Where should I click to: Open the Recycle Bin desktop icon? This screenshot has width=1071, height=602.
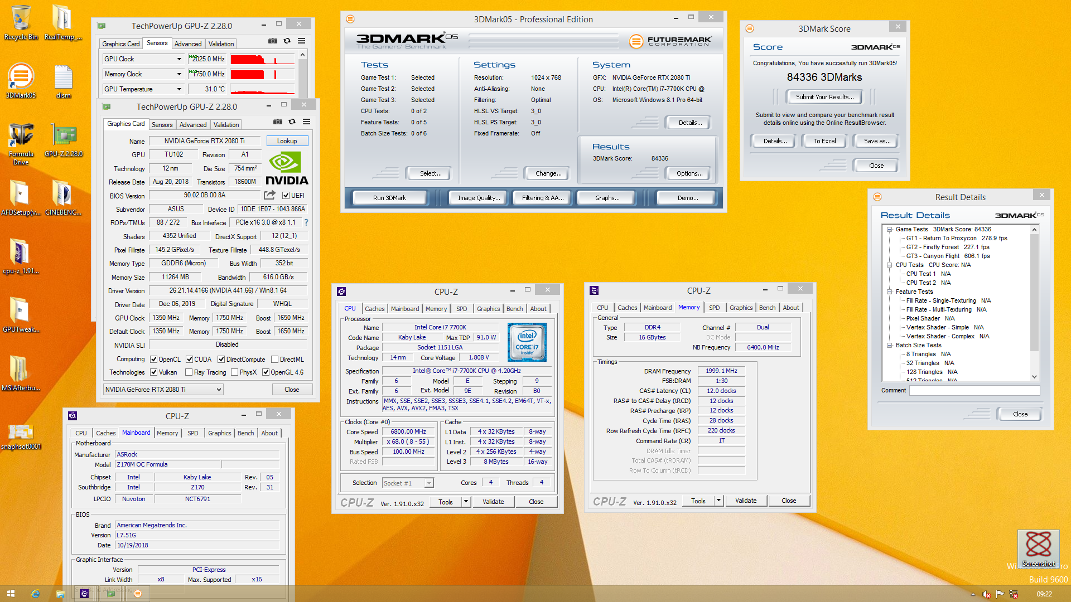click(x=21, y=22)
